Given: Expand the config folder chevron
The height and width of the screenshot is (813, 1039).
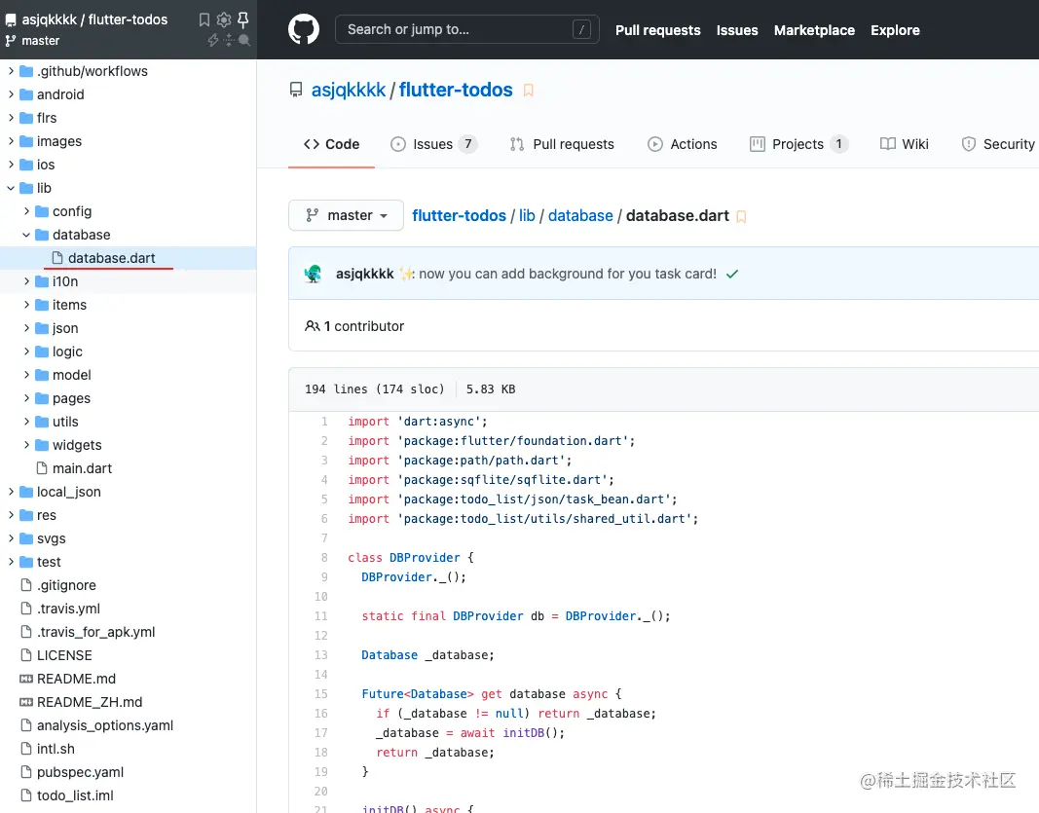Looking at the screenshot, I should pyautogui.click(x=26, y=211).
